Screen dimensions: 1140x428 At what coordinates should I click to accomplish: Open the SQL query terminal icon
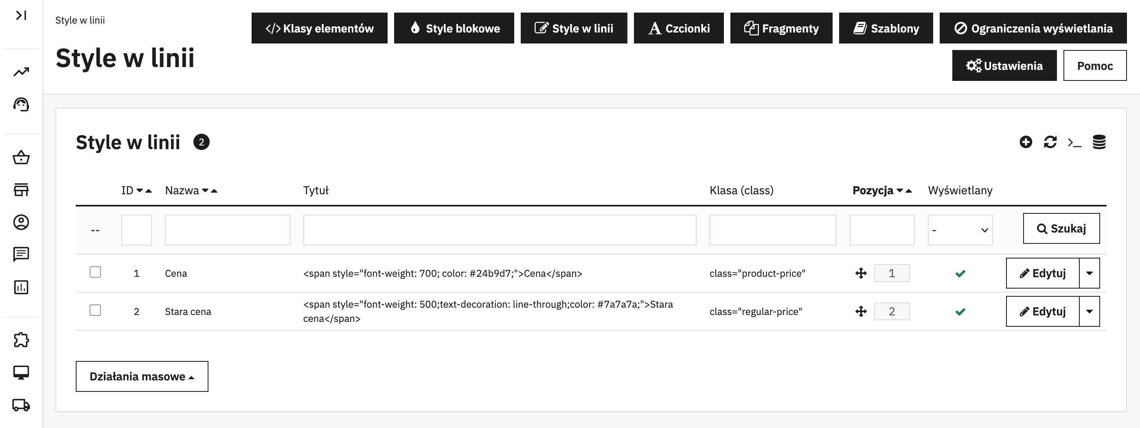[1074, 142]
